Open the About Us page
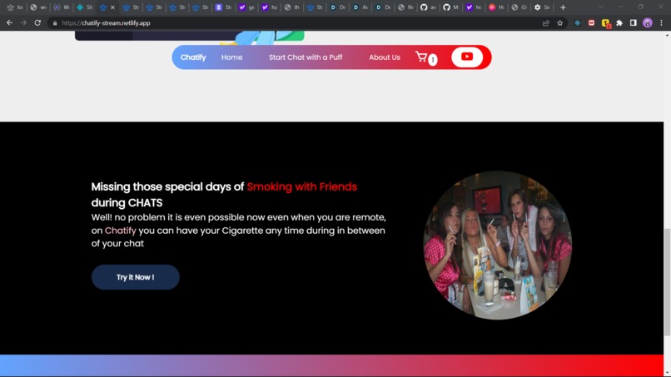The width and height of the screenshot is (671, 377). 385,57
